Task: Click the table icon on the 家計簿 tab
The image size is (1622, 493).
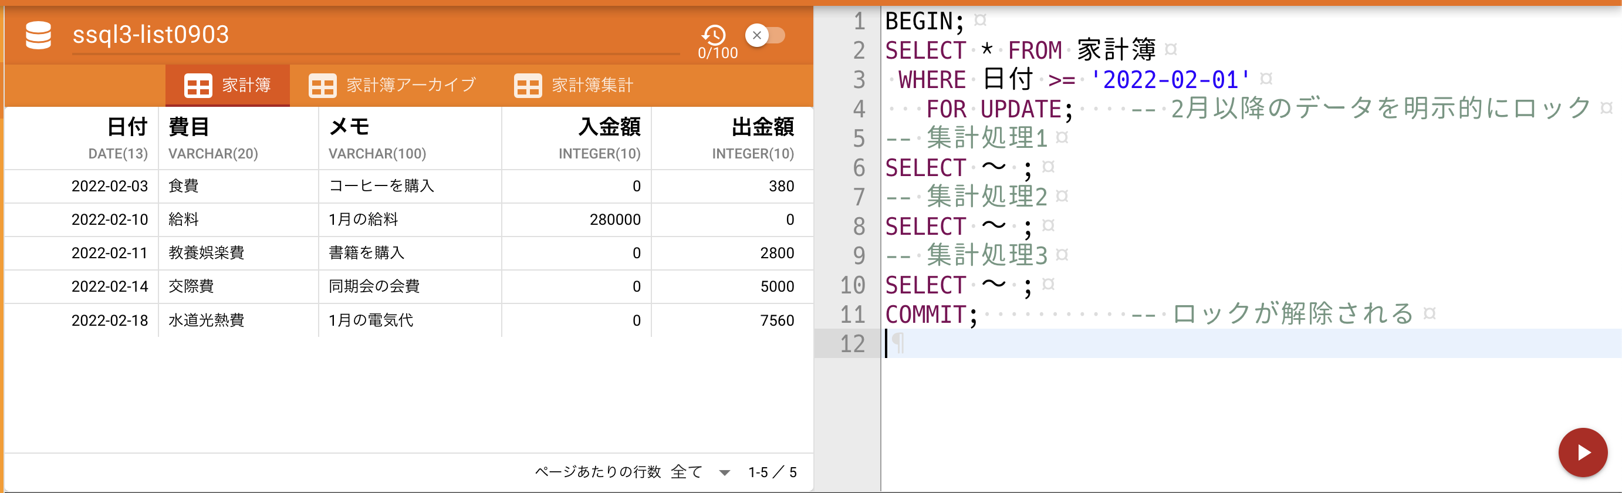Action: tap(198, 86)
